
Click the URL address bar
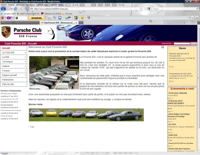click(x=86, y=9)
